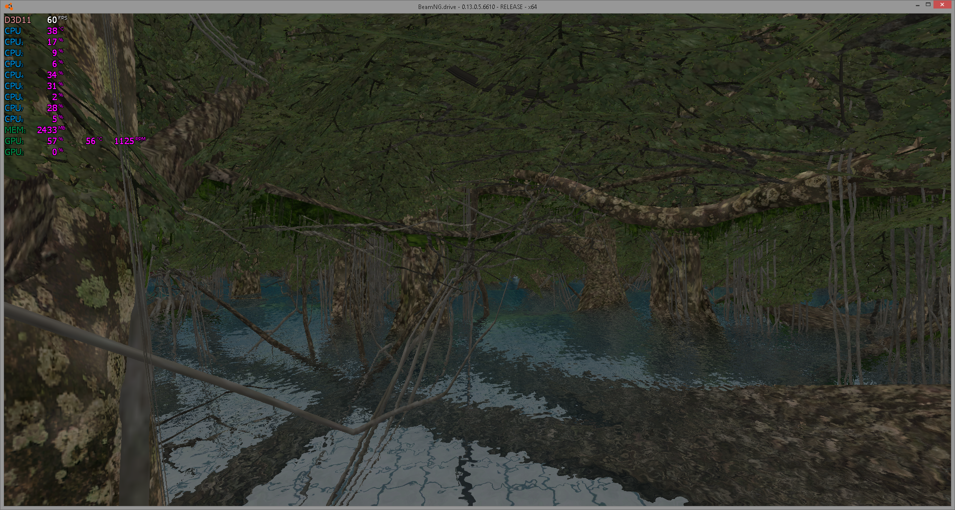Click the "GPU" label beside 57 percent
Image resolution: width=955 pixels, height=510 pixels.
(13, 141)
